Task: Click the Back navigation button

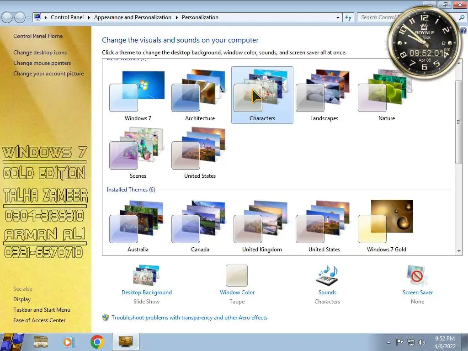Action: [x=7, y=18]
